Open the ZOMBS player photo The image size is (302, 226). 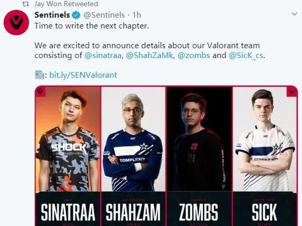[x=199, y=139]
